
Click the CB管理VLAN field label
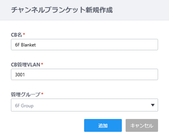pos(26,65)
